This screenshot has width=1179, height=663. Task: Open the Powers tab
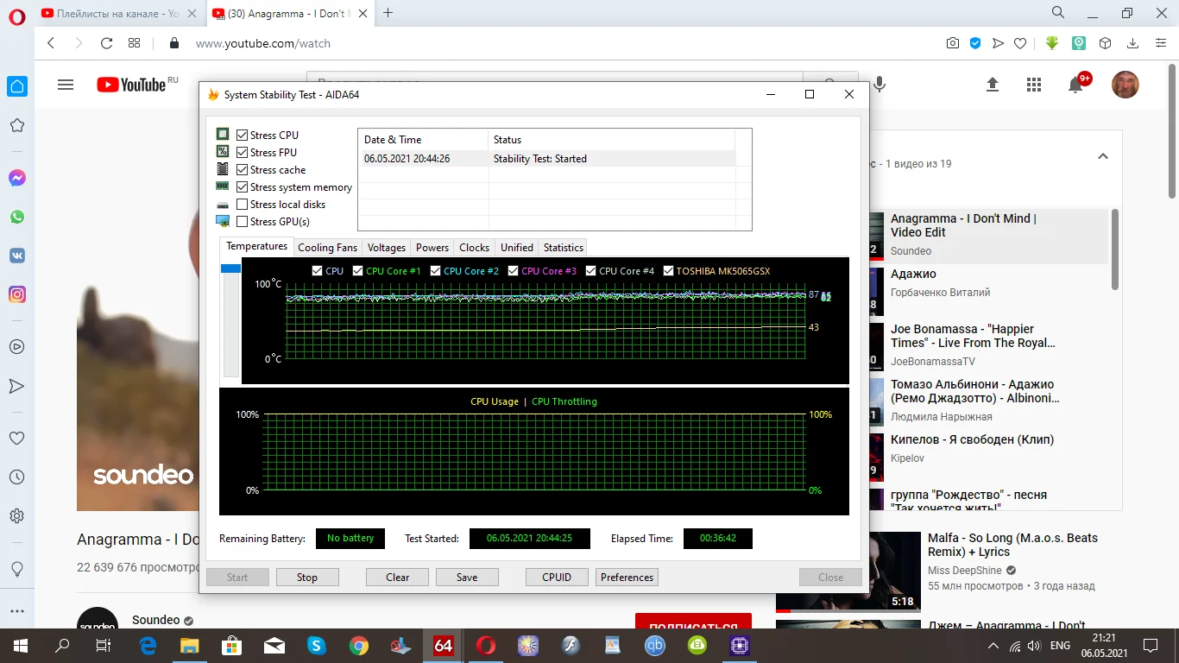(432, 248)
